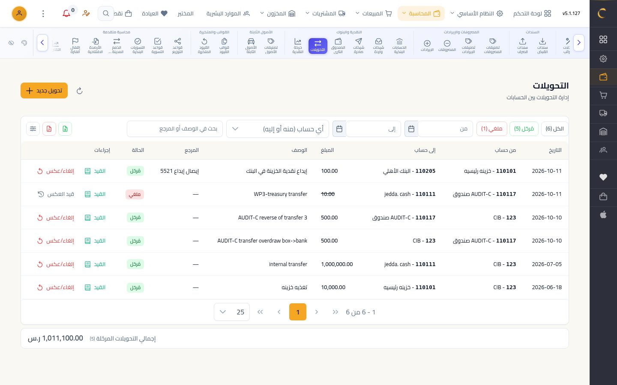The width and height of the screenshot is (617, 385).
Task: Open the account filter dropdown
Action: point(278,129)
